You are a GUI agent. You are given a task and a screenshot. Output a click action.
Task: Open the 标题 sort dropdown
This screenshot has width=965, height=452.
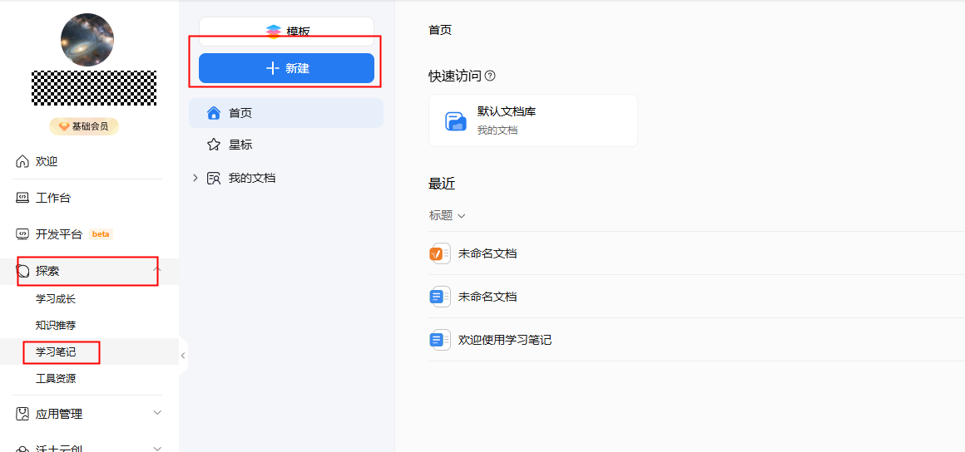(x=447, y=215)
